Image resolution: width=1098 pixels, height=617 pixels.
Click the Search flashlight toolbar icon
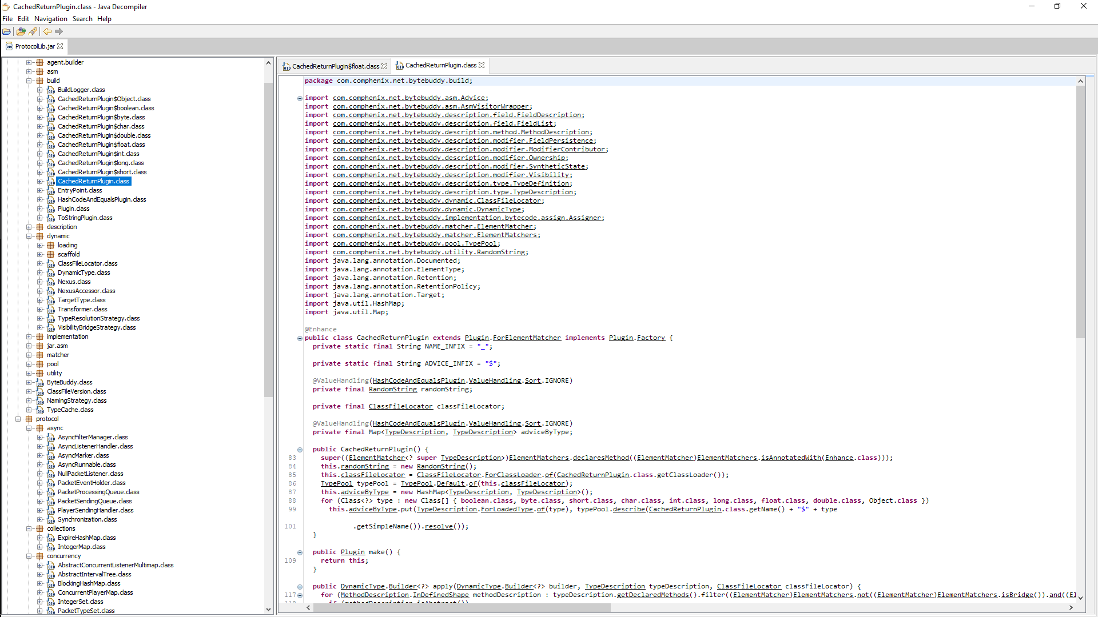point(33,31)
